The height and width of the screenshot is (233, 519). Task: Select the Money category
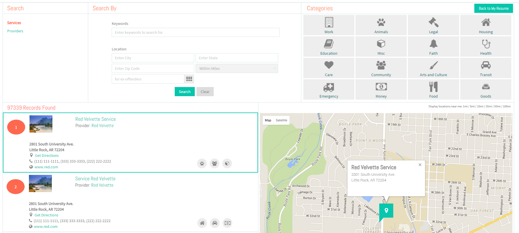pyautogui.click(x=381, y=90)
